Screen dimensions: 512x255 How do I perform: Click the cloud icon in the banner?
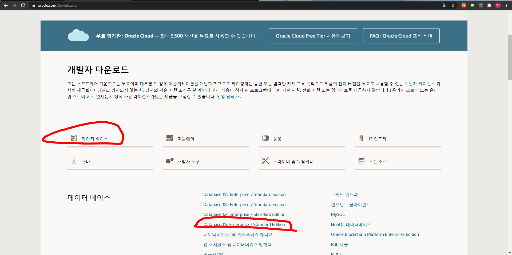[78, 35]
